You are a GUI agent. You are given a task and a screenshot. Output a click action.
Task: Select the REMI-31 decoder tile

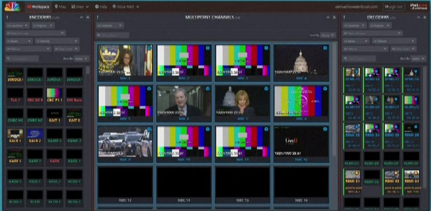pos(353,182)
